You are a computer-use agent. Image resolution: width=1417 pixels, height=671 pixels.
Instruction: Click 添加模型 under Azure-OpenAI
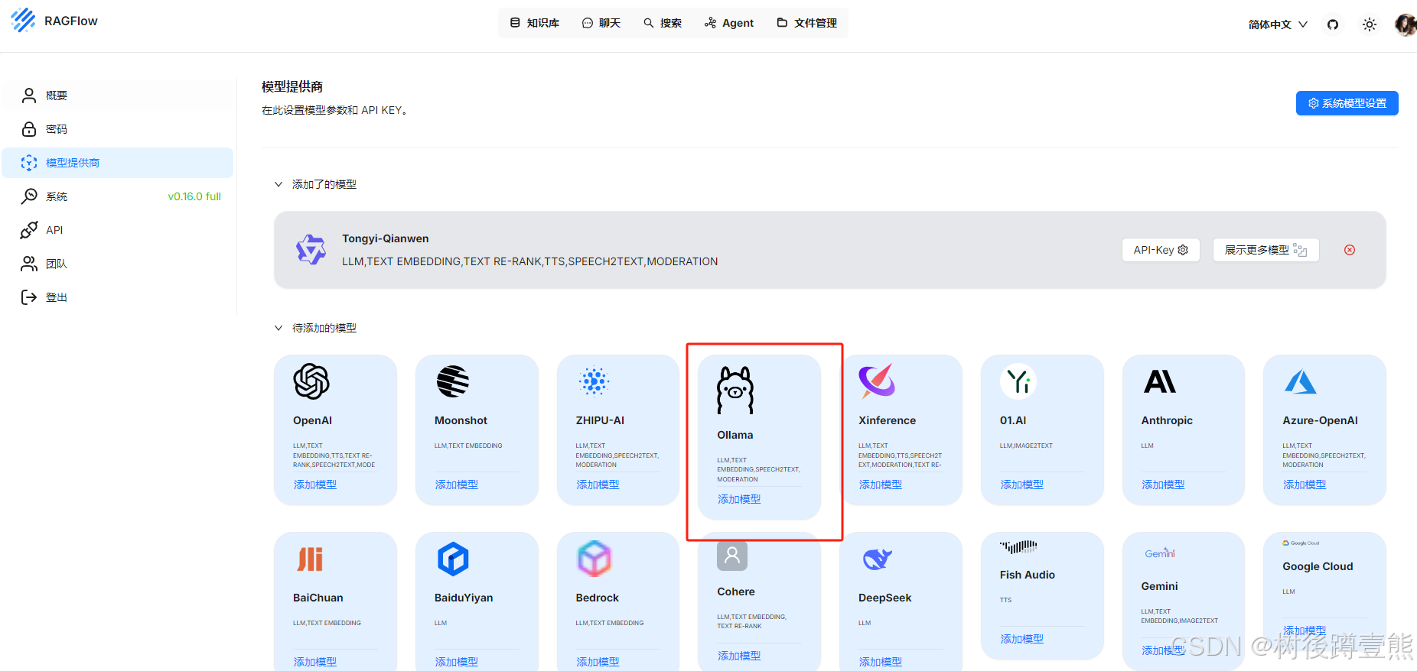(1305, 485)
